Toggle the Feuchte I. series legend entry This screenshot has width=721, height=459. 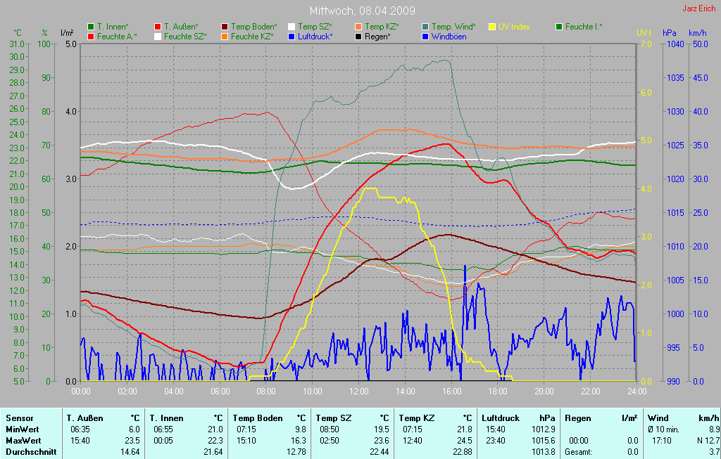tap(583, 27)
